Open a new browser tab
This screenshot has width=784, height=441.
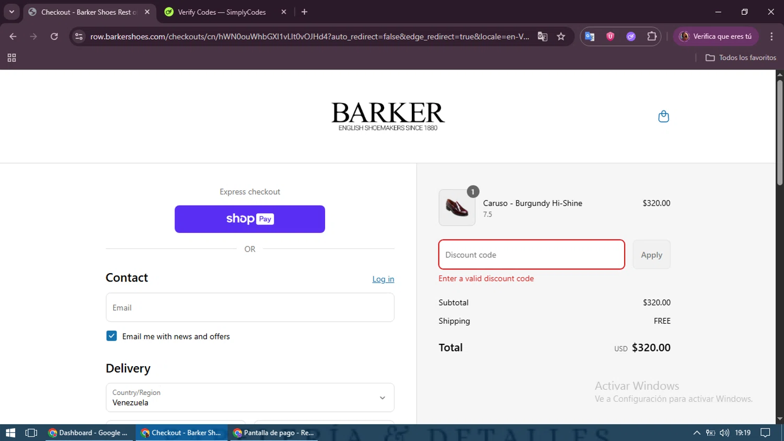pos(304,12)
